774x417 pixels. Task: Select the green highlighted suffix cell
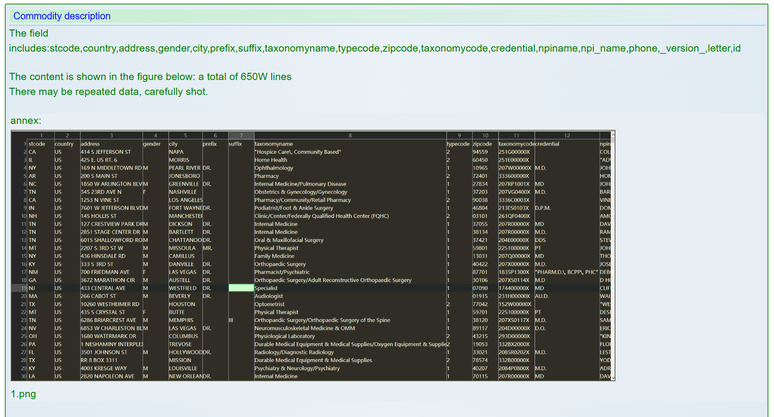click(x=241, y=288)
